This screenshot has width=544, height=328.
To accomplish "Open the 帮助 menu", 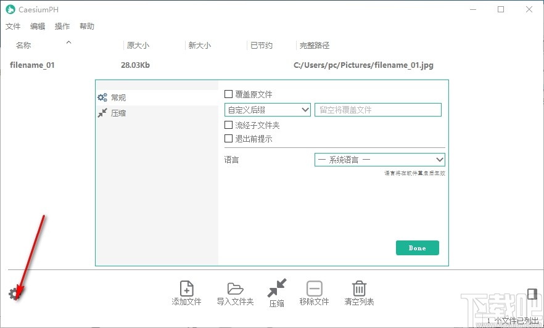I will pos(87,27).
